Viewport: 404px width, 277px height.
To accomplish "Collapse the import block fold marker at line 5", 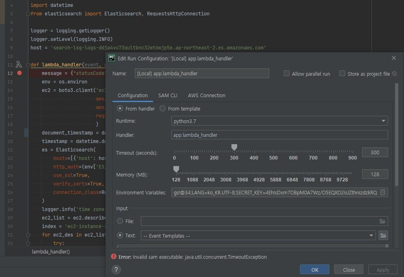I will [28, 14].
